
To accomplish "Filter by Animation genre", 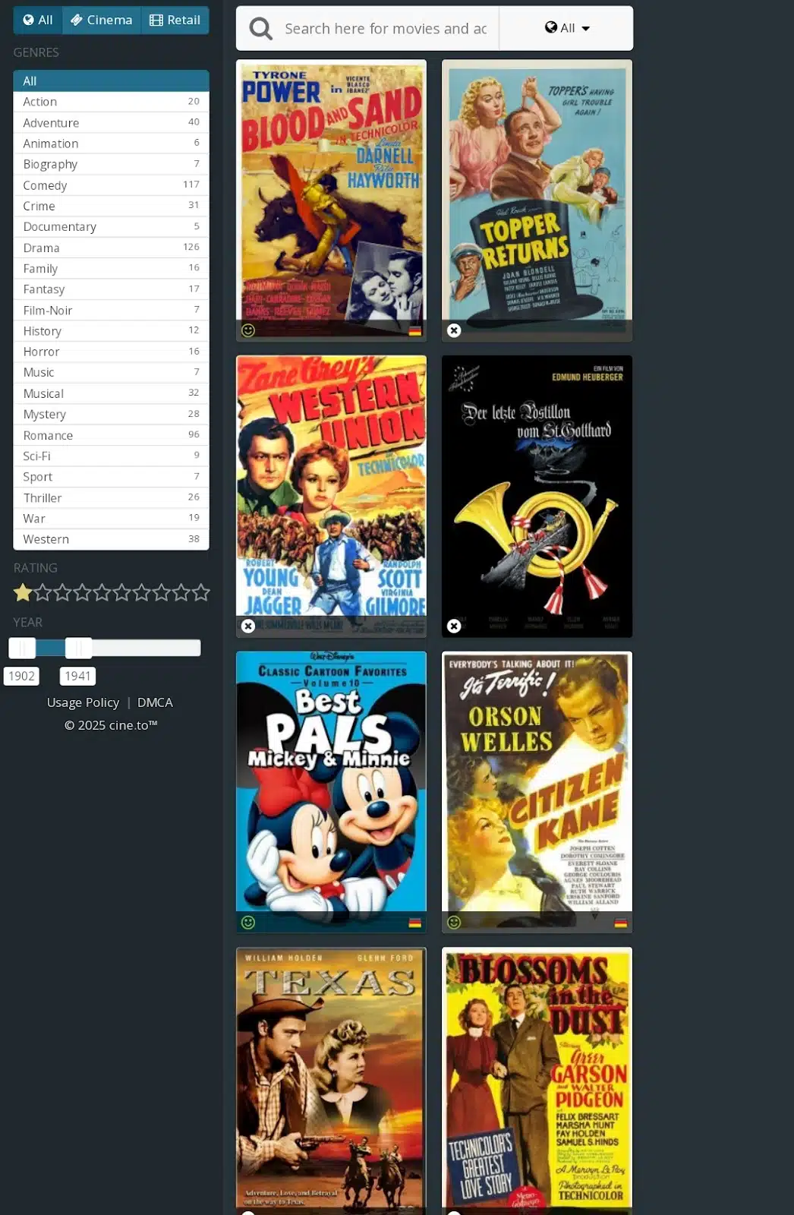I will pyautogui.click(x=111, y=144).
